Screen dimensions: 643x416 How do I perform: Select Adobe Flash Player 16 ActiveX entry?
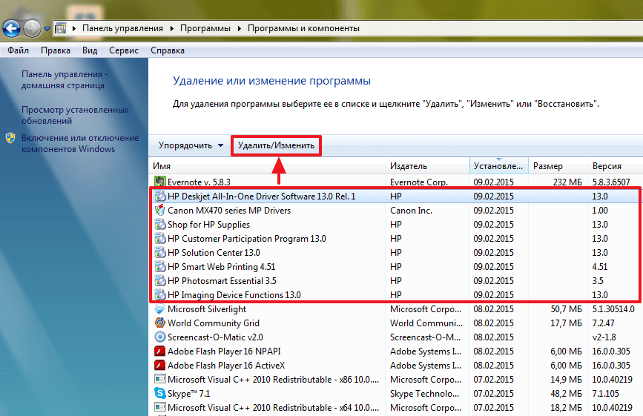click(x=226, y=366)
